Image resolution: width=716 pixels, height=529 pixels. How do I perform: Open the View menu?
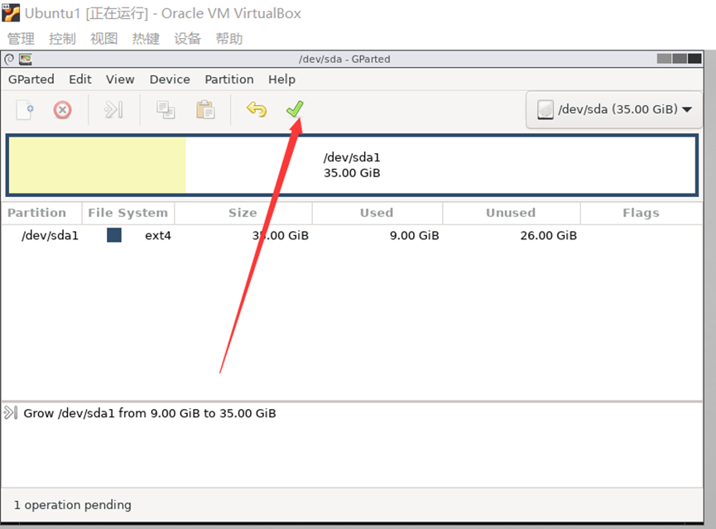tap(120, 79)
